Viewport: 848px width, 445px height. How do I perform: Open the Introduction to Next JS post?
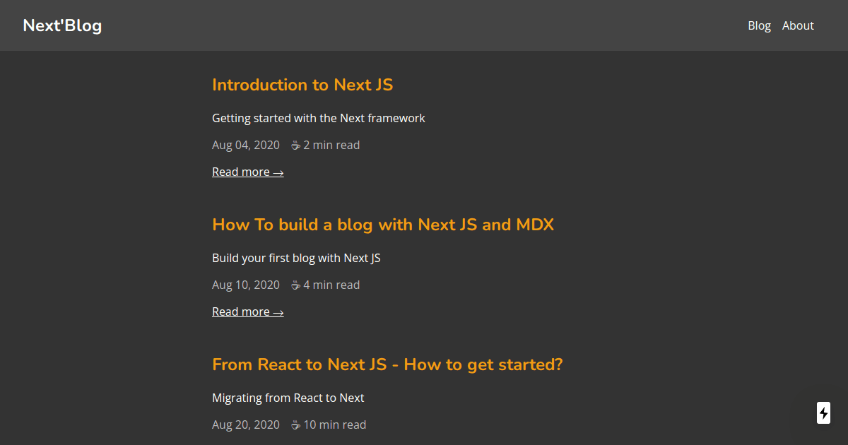point(302,85)
